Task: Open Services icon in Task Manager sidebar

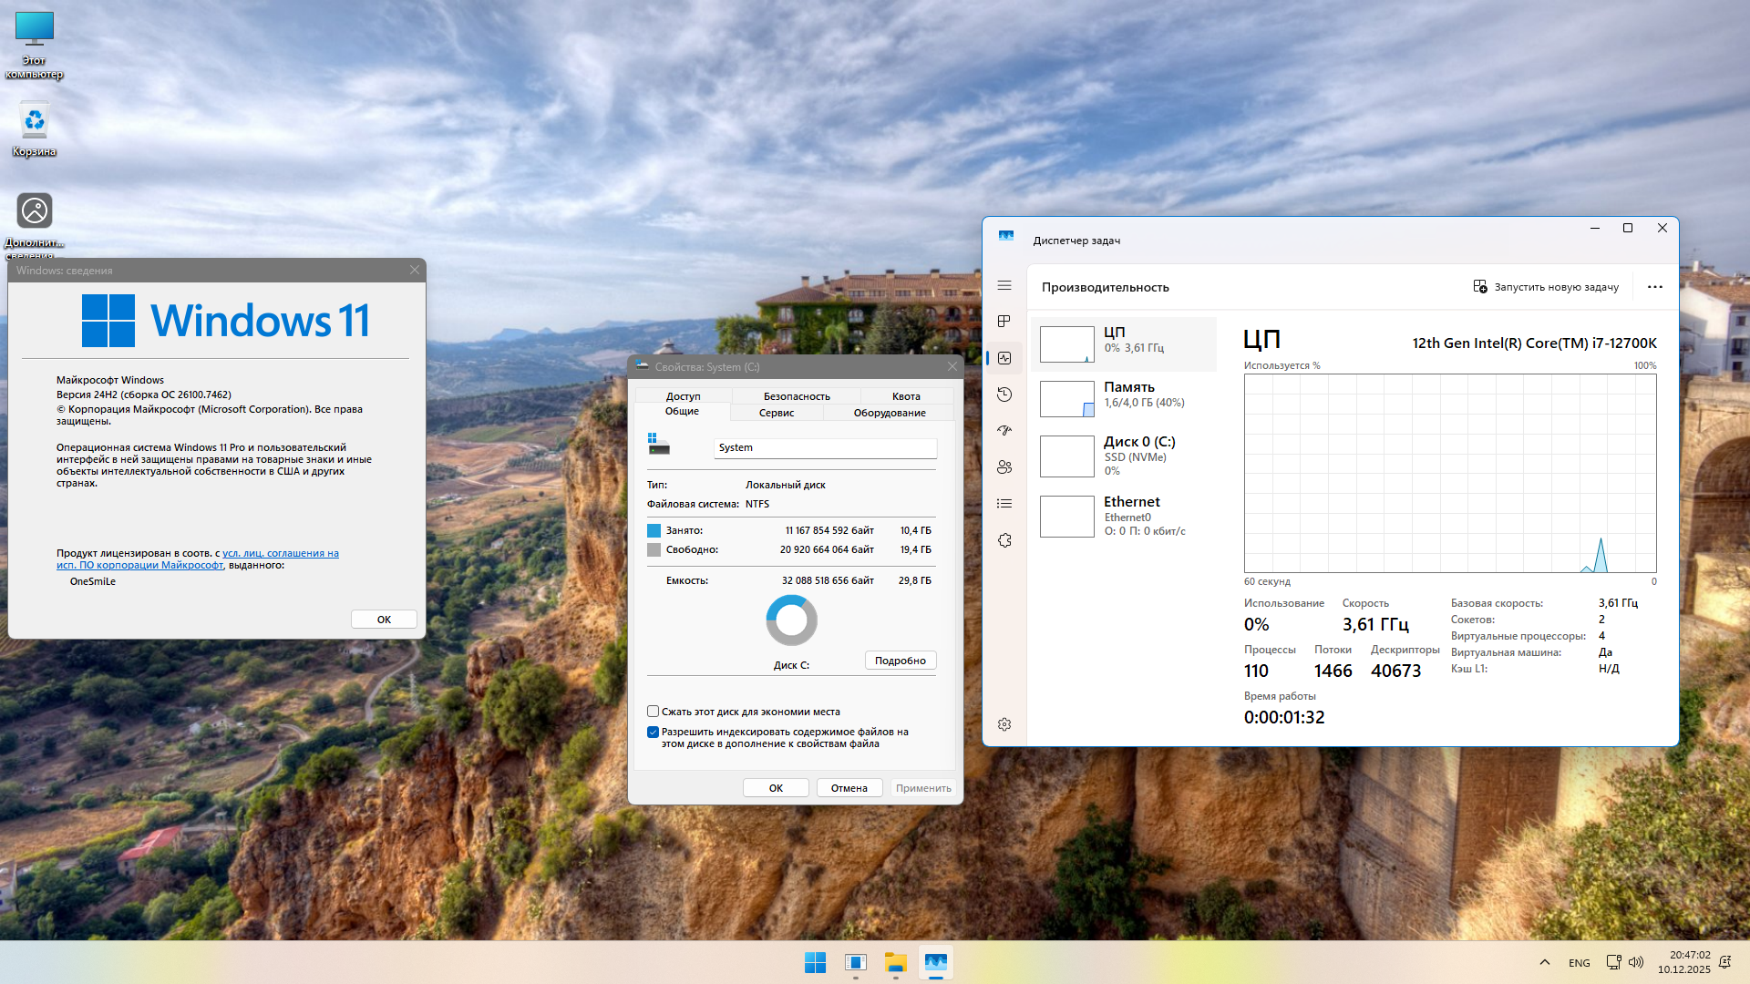Action: [1004, 540]
